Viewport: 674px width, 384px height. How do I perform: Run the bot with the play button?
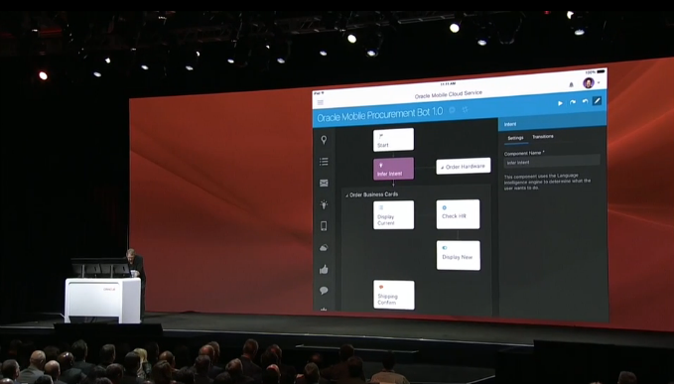tap(560, 103)
